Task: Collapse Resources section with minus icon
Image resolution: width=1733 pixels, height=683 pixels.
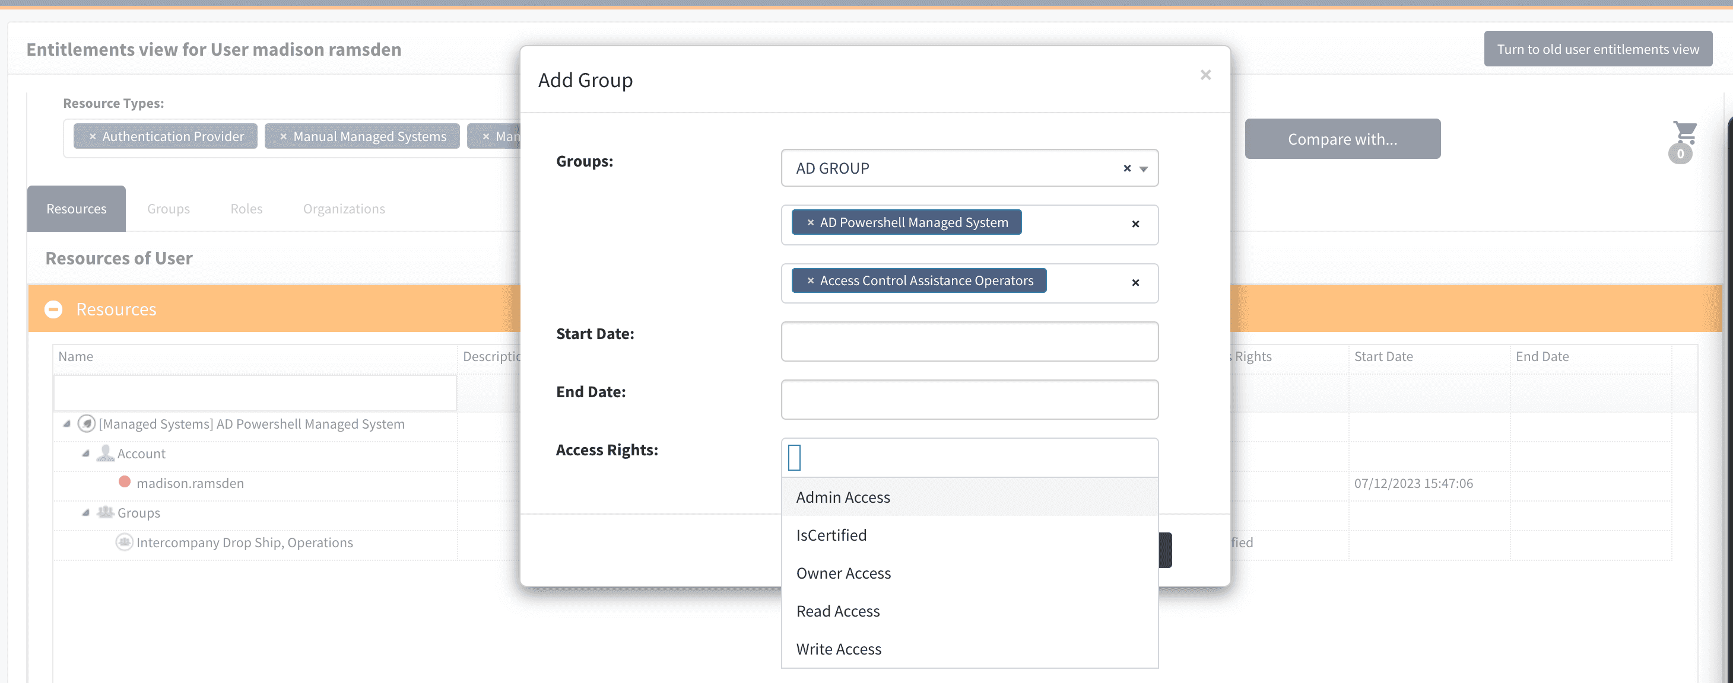Action: (x=53, y=309)
